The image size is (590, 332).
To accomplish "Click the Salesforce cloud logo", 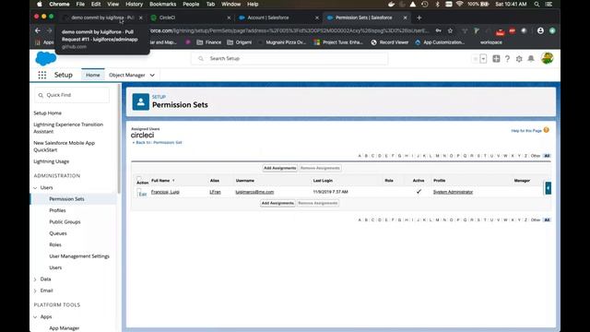I will tap(45, 59).
